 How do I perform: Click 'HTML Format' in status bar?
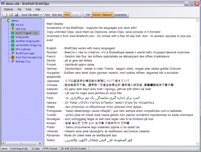coord(50,149)
